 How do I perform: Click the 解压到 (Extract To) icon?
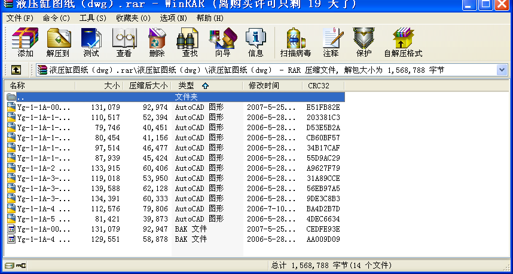click(x=58, y=42)
